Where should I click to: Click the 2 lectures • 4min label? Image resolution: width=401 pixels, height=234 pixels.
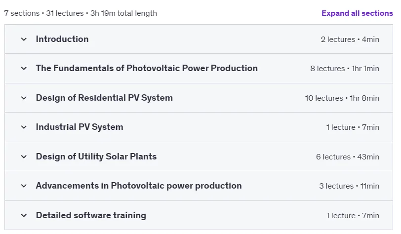350,39
